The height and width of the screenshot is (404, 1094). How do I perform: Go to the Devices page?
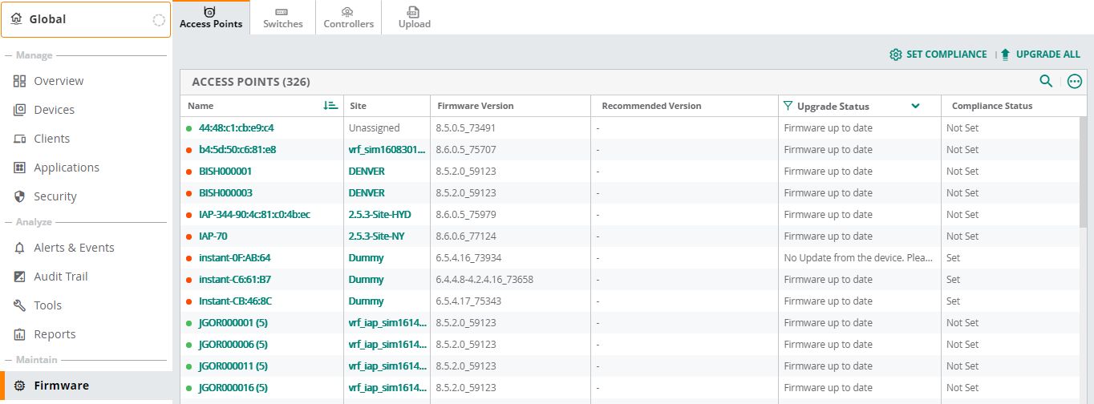[x=54, y=110]
